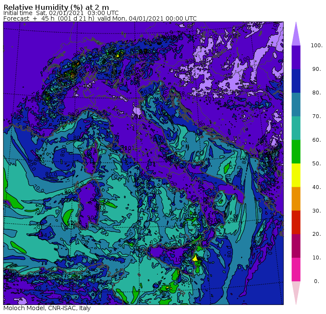Click the pink 0–10 colorbar segment

(296, 269)
